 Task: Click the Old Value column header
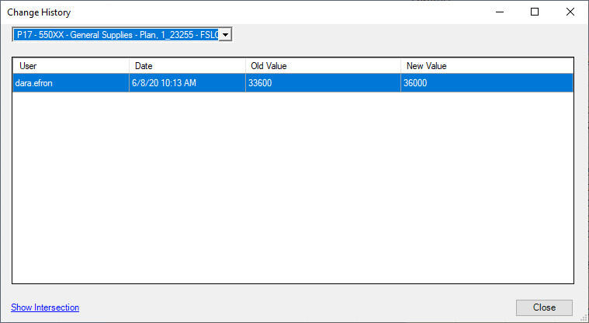(x=323, y=66)
